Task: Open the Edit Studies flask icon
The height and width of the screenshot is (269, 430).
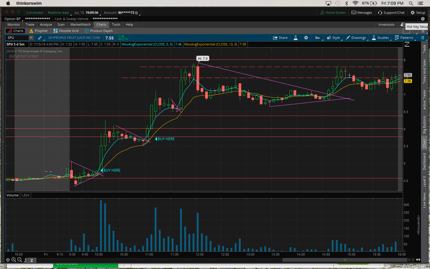Action: point(296,38)
